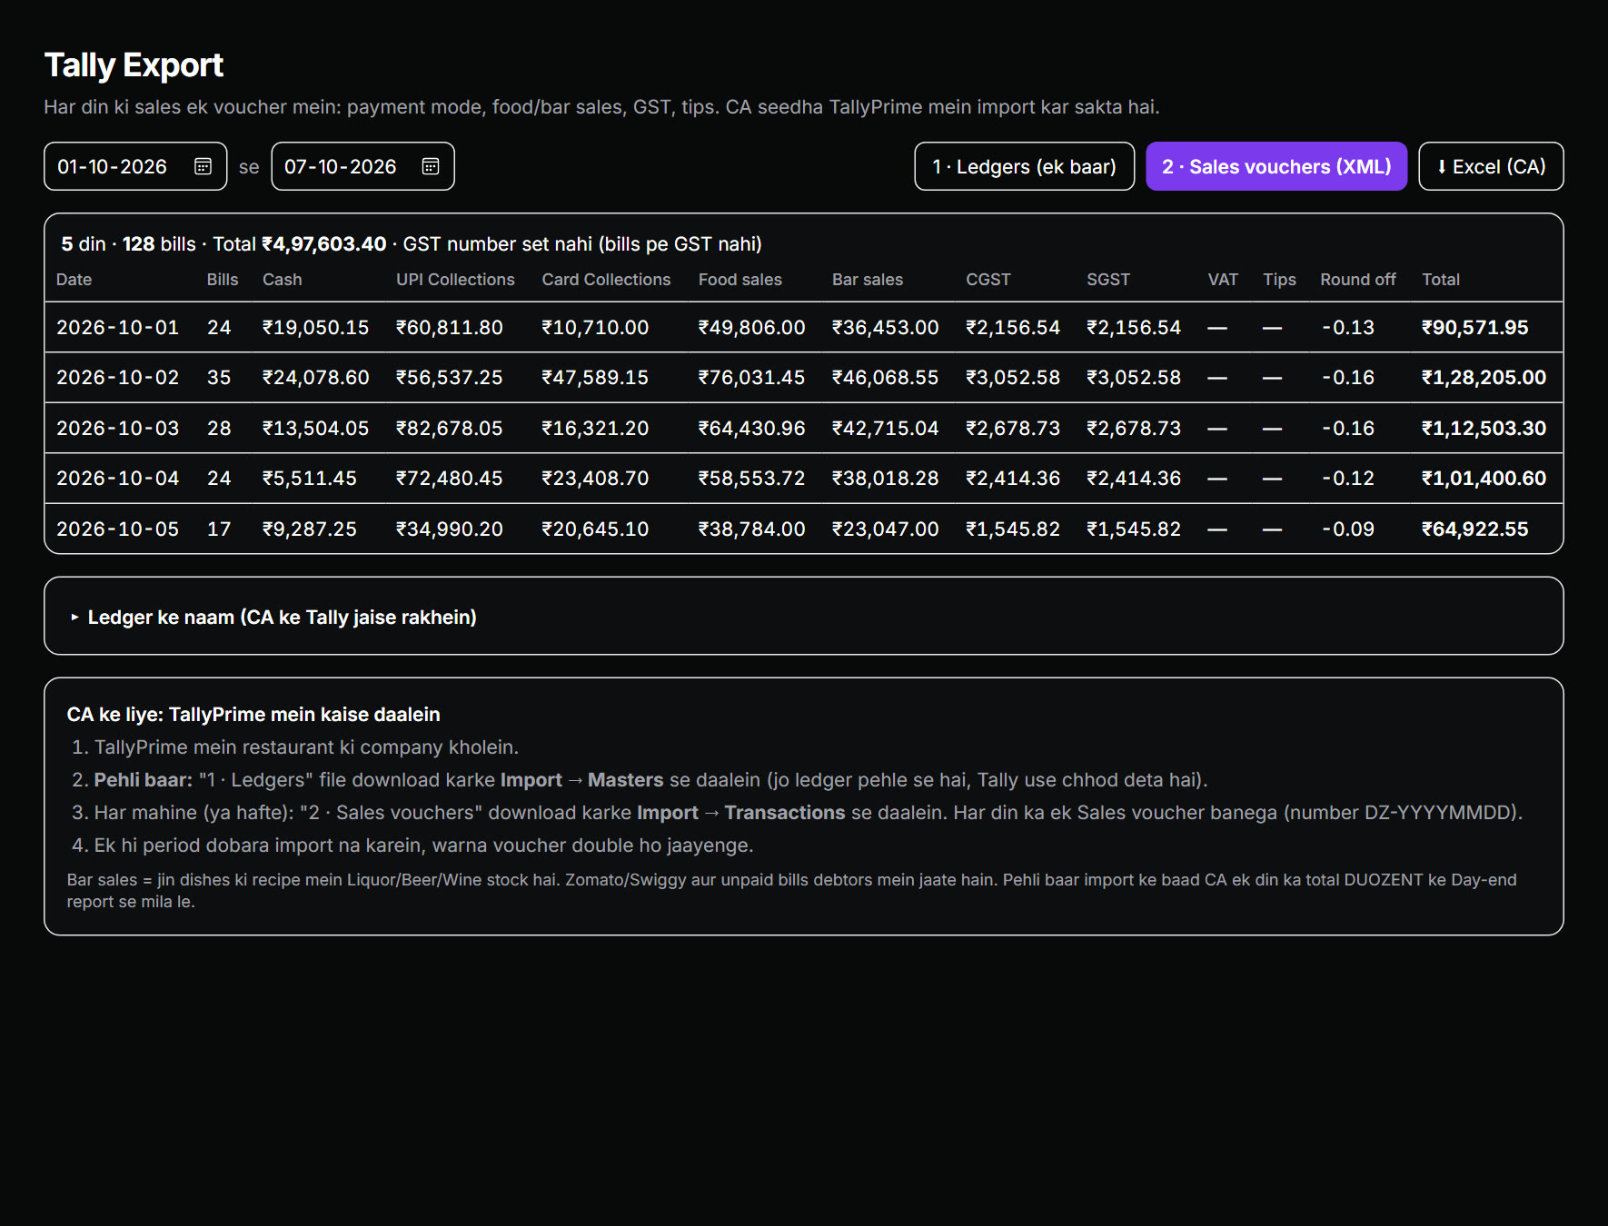Select the Bills column header
This screenshot has height=1226, width=1608.
[223, 280]
